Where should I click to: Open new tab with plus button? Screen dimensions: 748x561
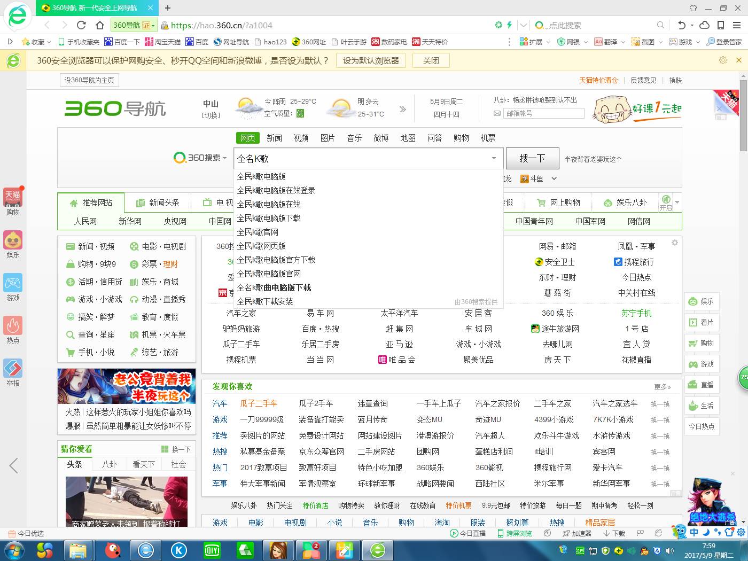(168, 8)
